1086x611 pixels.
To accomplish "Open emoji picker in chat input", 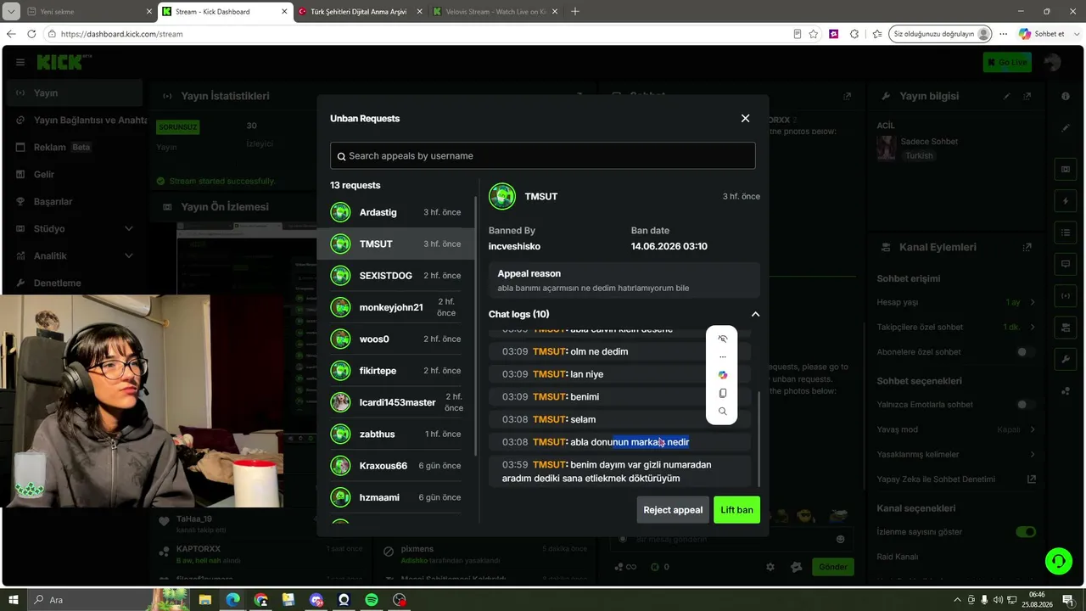I will pos(840,539).
